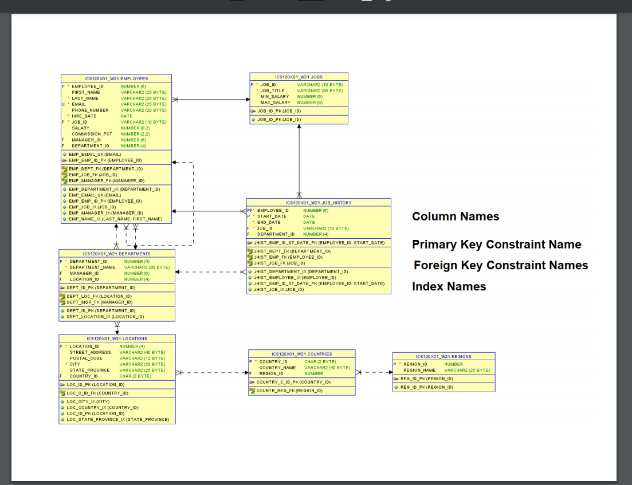Click the diamond icon beside EMP_JOB_IX
Image resolution: width=632 pixels, height=485 pixels.
coord(65,207)
